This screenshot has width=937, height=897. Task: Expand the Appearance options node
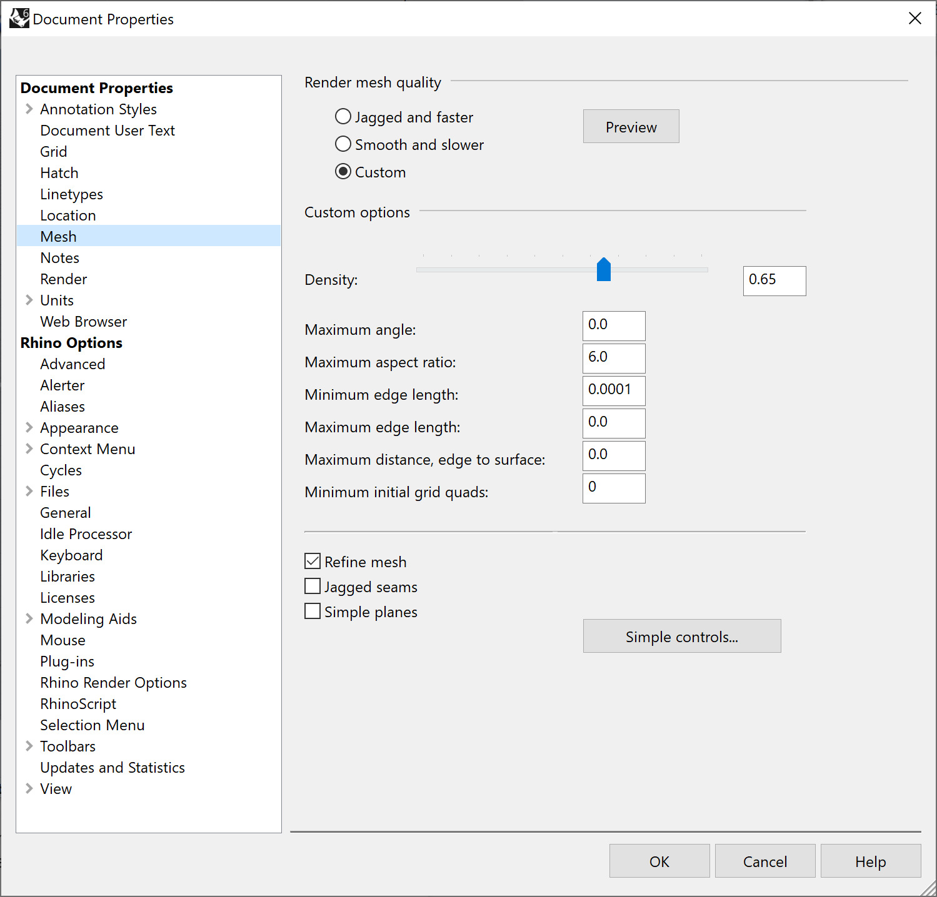(x=29, y=428)
